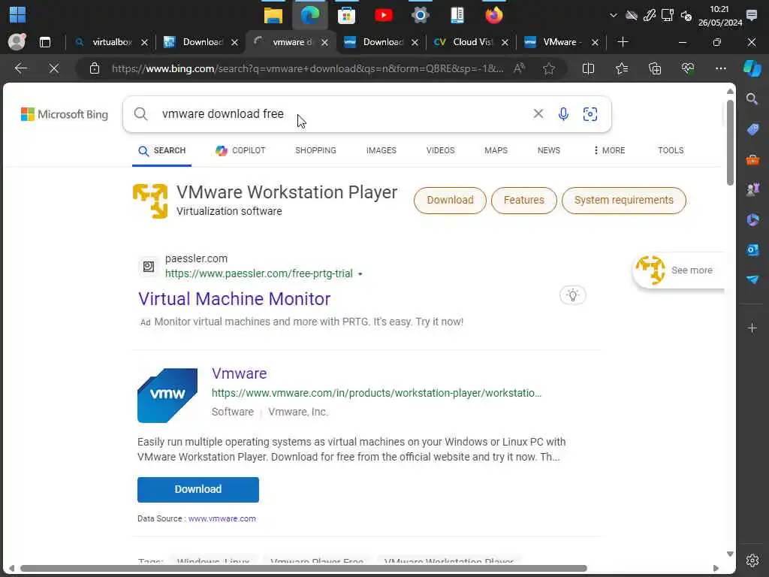Open File Explorer from the taskbar
Viewport: 769px width, 577px height.
tap(273, 16)
